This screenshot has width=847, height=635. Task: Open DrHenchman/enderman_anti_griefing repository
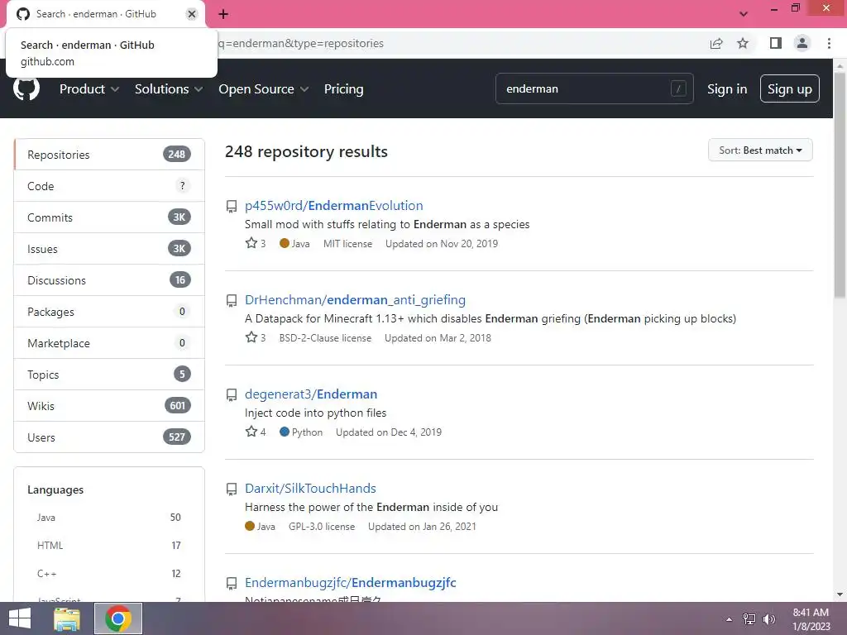point(355,299)
